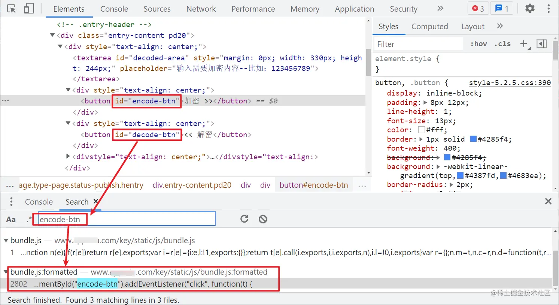Collapse the first text-align center div node
Screen dimensions: 559x305
(60, 46)
